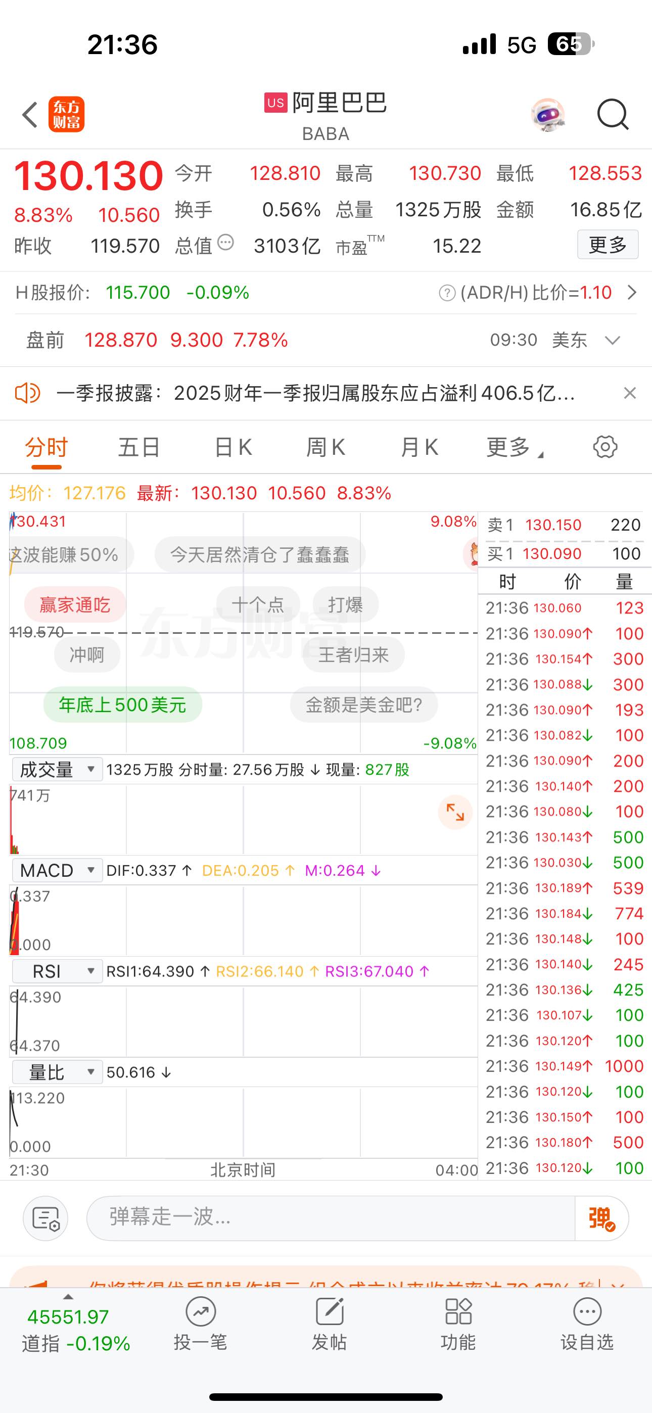Tap the trade row with volume 539
652x1413 pixels.
[564, 888]
